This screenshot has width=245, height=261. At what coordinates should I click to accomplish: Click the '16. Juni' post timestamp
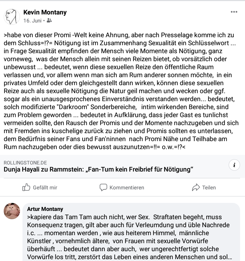coord(32,21)
